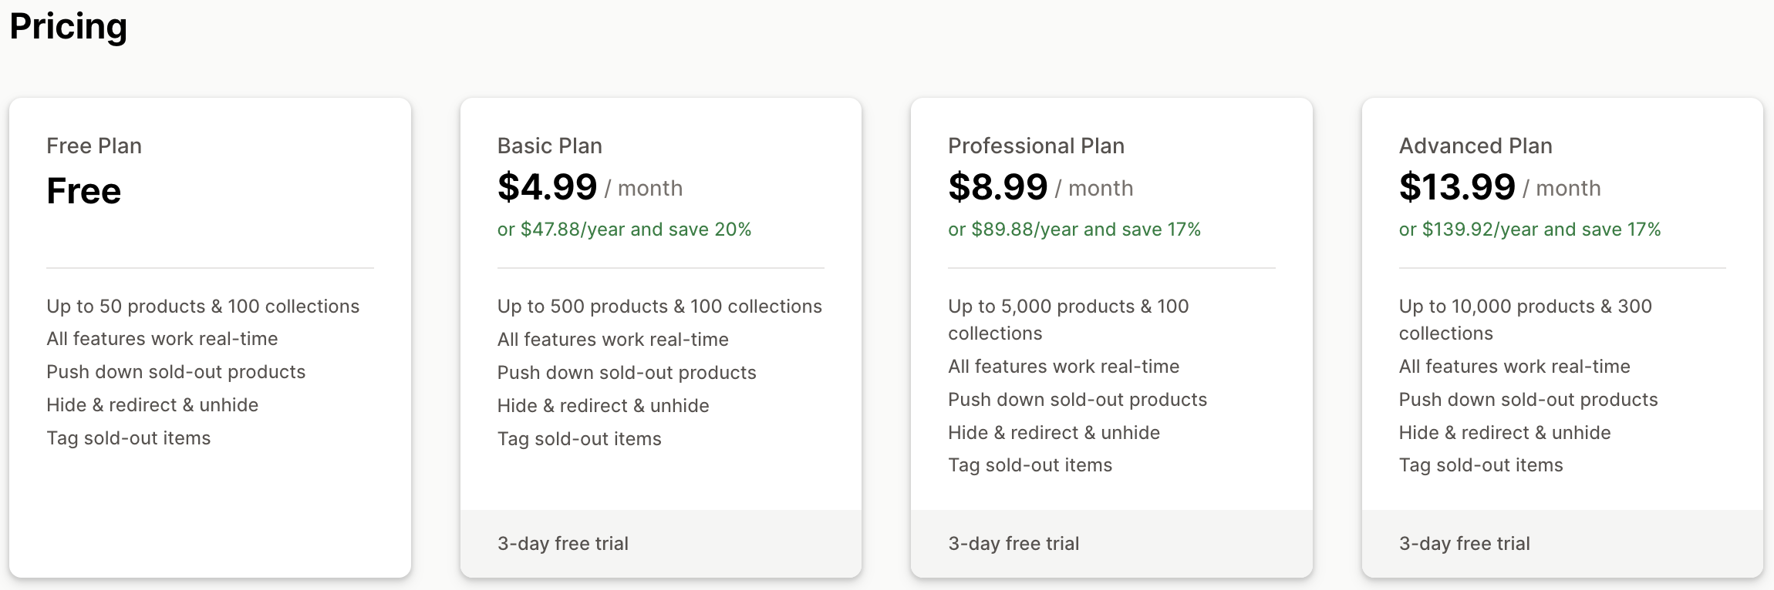Click 'Tag sold-out items' in Advanced Plan
This screenshot has height=590, width=1774.
click(x=1481, y=465)
